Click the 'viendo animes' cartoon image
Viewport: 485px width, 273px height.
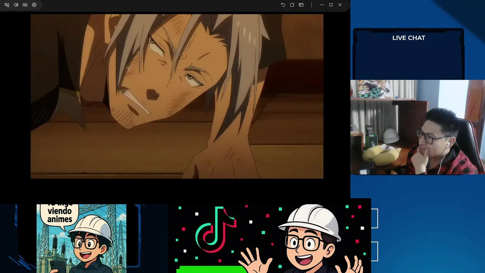click(x=81, y=238)
